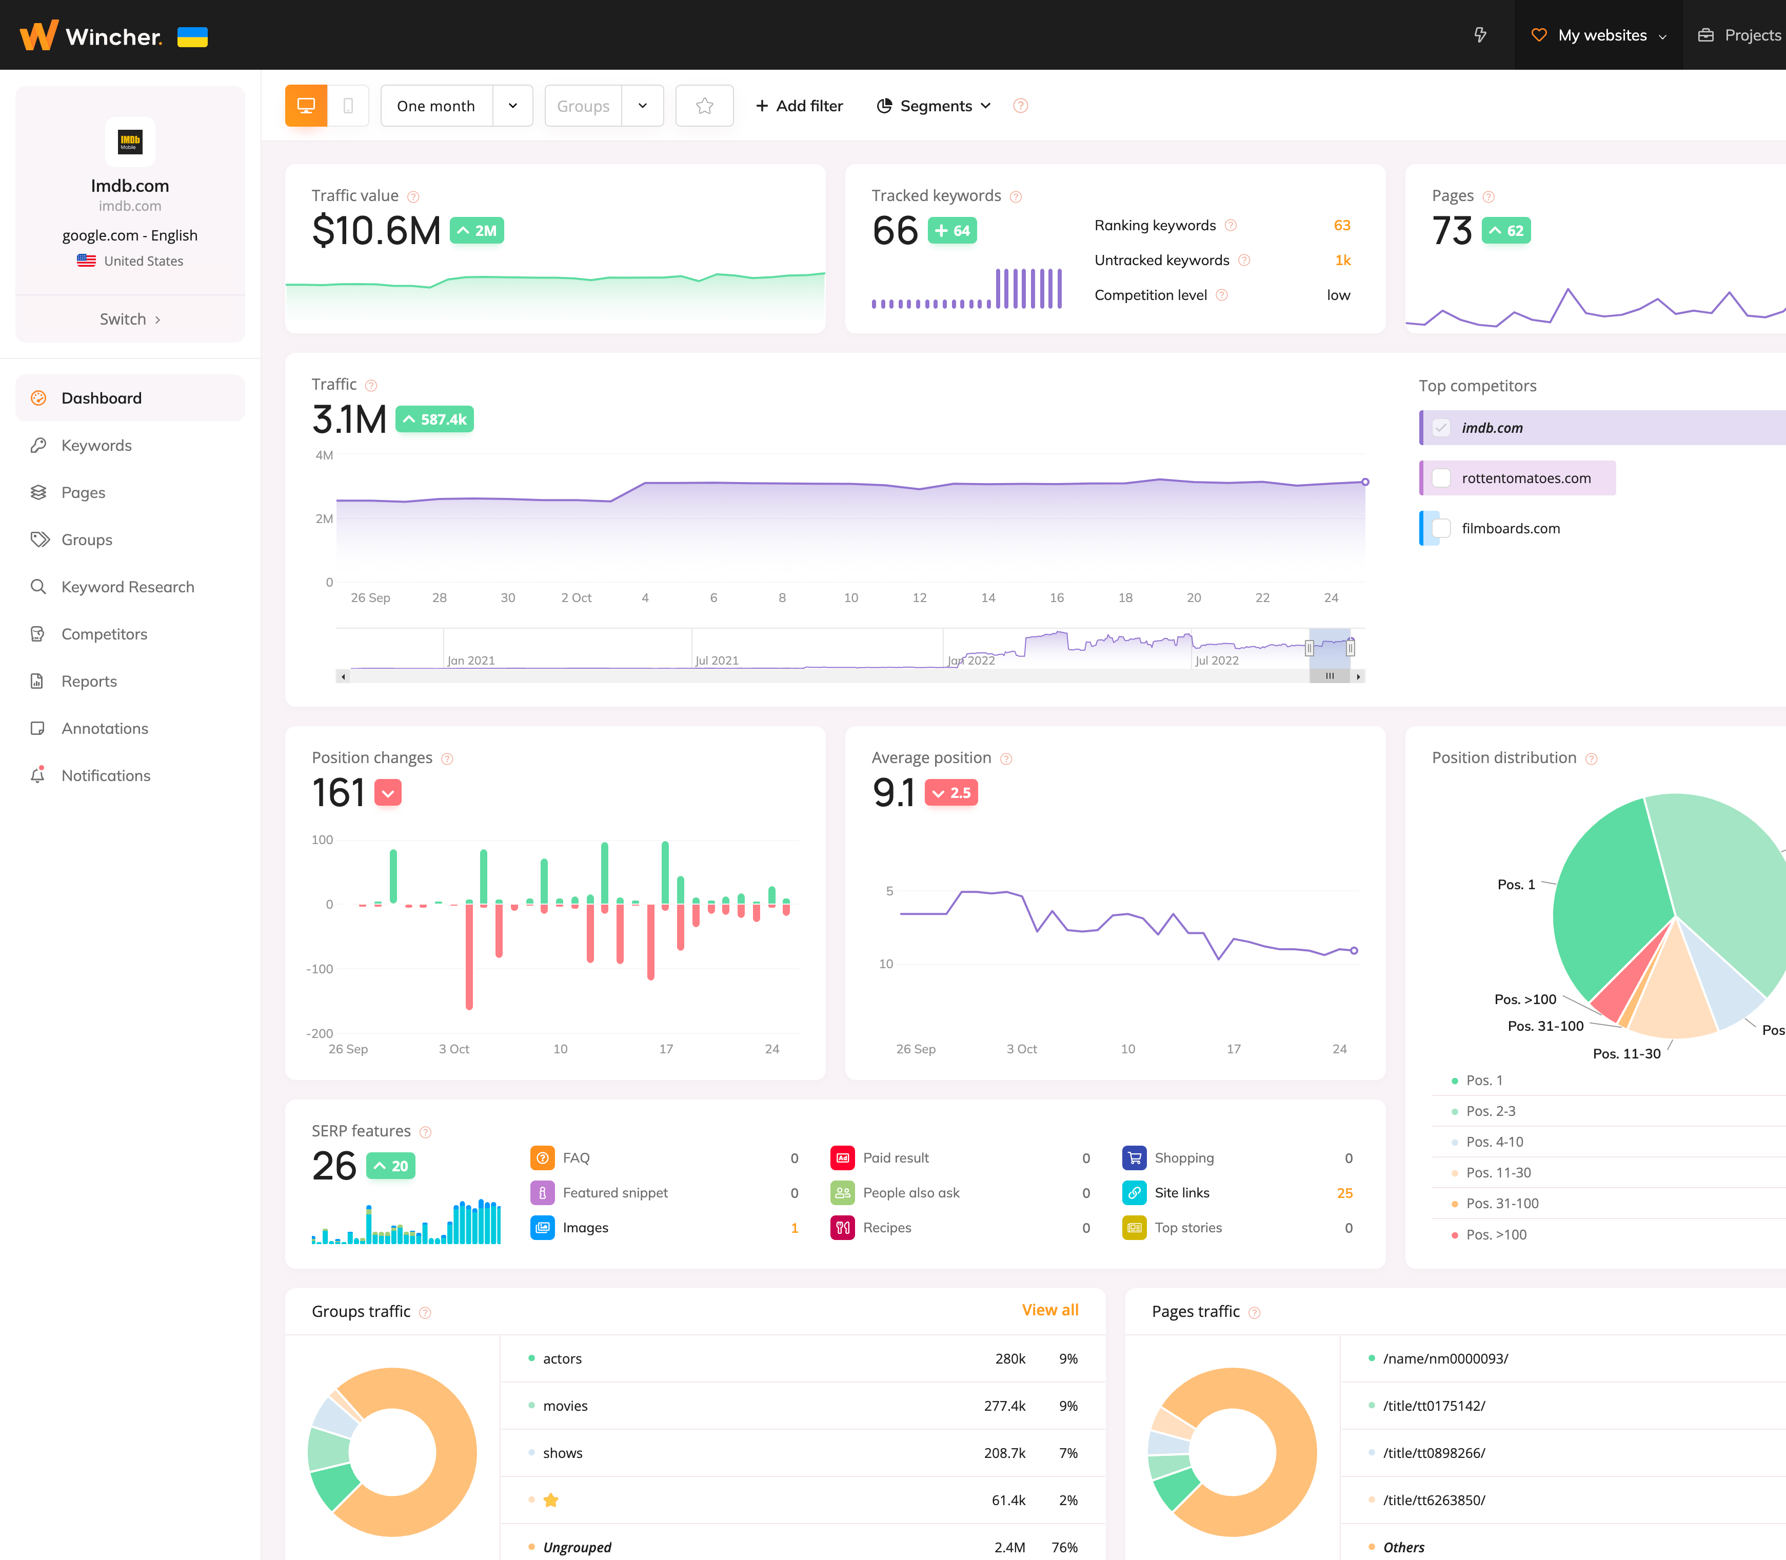Switch to mobile device view

click(348, 106)
